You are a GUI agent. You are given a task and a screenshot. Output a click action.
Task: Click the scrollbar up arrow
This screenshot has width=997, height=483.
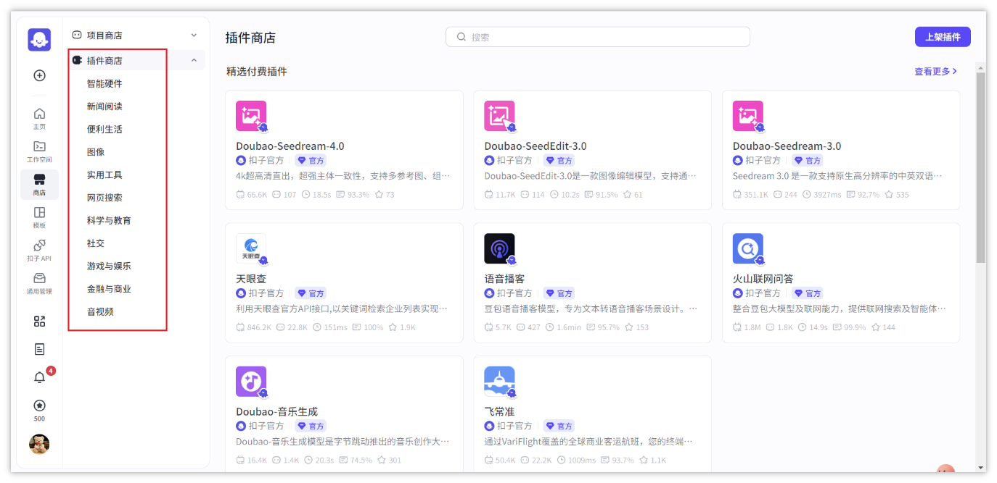pos(980,67)
